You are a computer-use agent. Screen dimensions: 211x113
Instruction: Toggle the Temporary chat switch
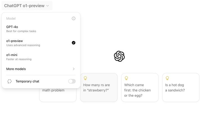coord(72,81)
